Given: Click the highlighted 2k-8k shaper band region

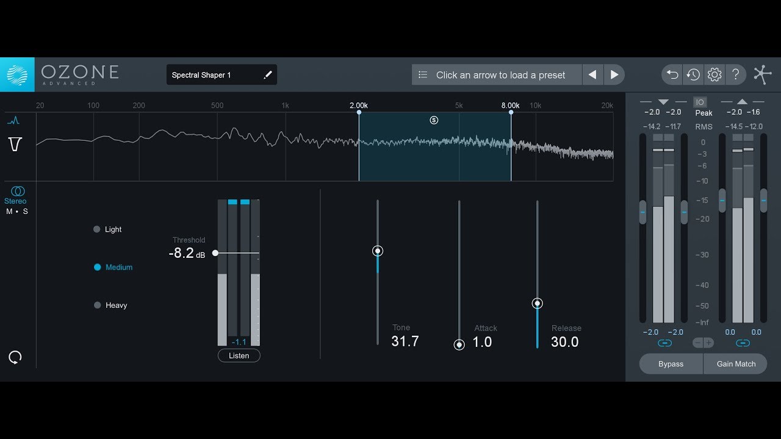Looking at the screenshot, I should point(434,146).
